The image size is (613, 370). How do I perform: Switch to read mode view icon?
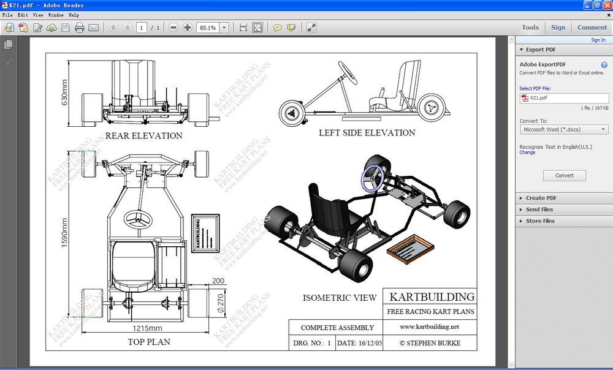coord(311,28)
